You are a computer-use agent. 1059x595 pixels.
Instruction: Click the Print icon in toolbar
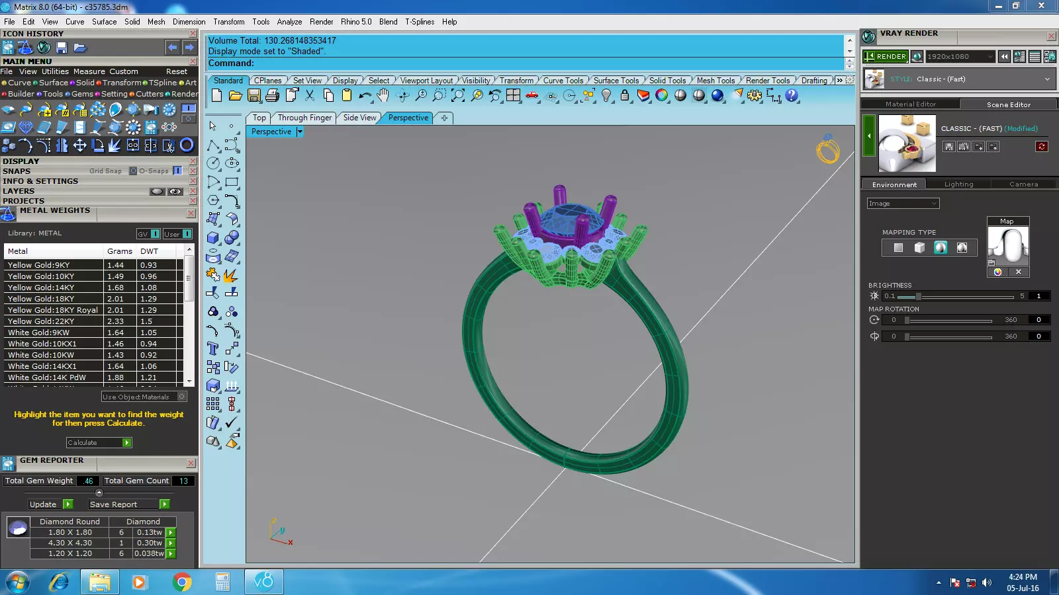click(273, 96)
